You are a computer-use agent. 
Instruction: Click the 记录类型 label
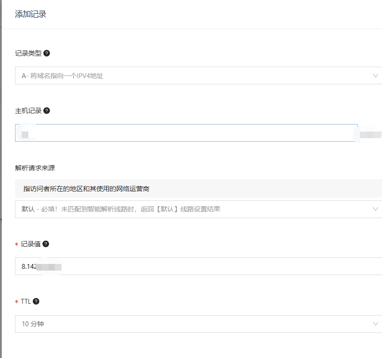coord(28,53)
